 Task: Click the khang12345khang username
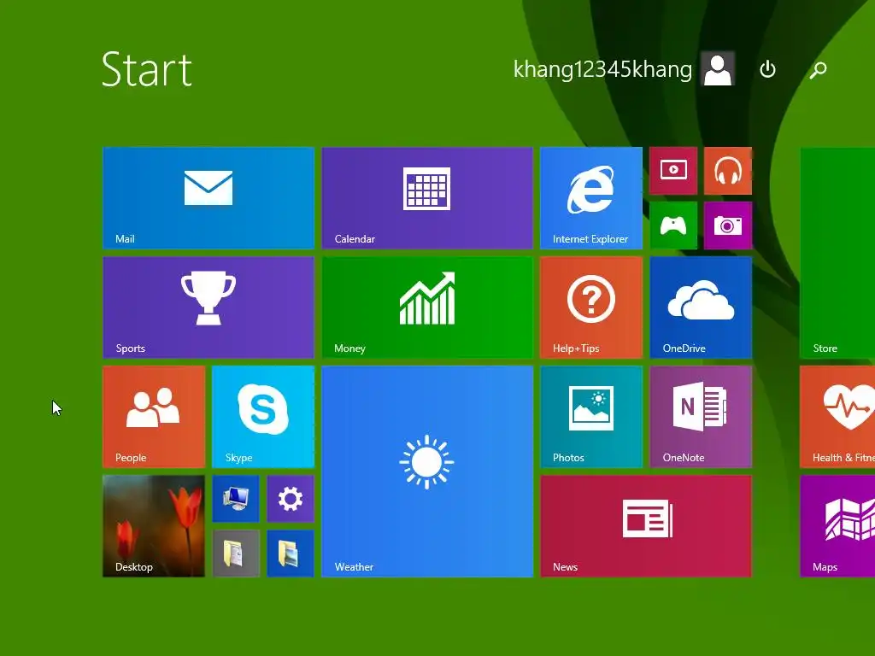click(x=602, y=69)
